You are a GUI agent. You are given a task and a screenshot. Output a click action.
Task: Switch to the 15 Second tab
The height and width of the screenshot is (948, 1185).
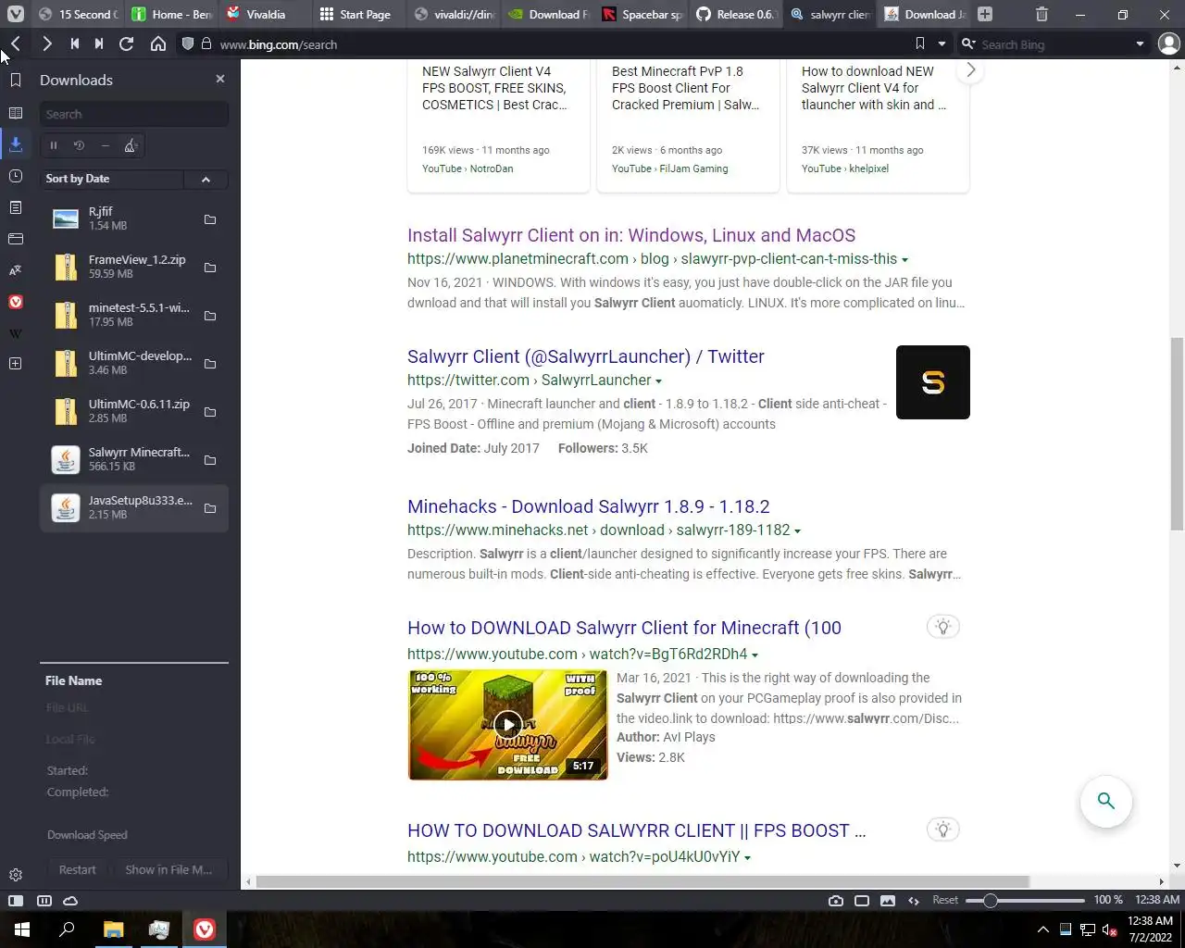(x=79, y=14)
